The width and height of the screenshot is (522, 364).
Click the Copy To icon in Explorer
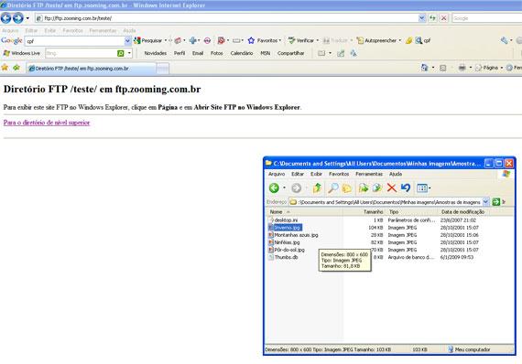(377, 187)
